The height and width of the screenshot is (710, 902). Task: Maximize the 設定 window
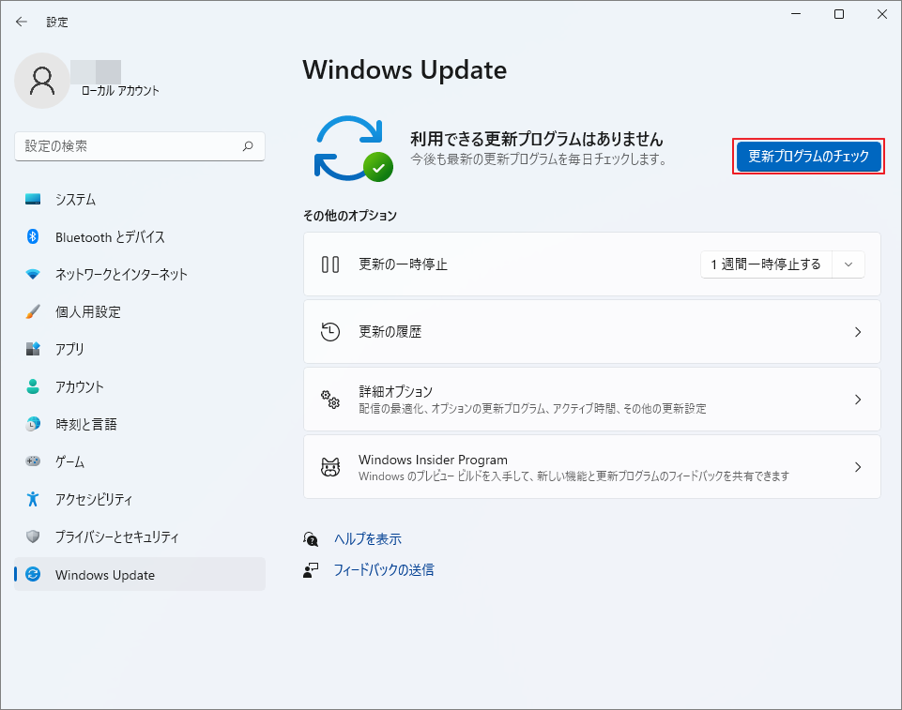pyautogui.click(x=839, y=14)
